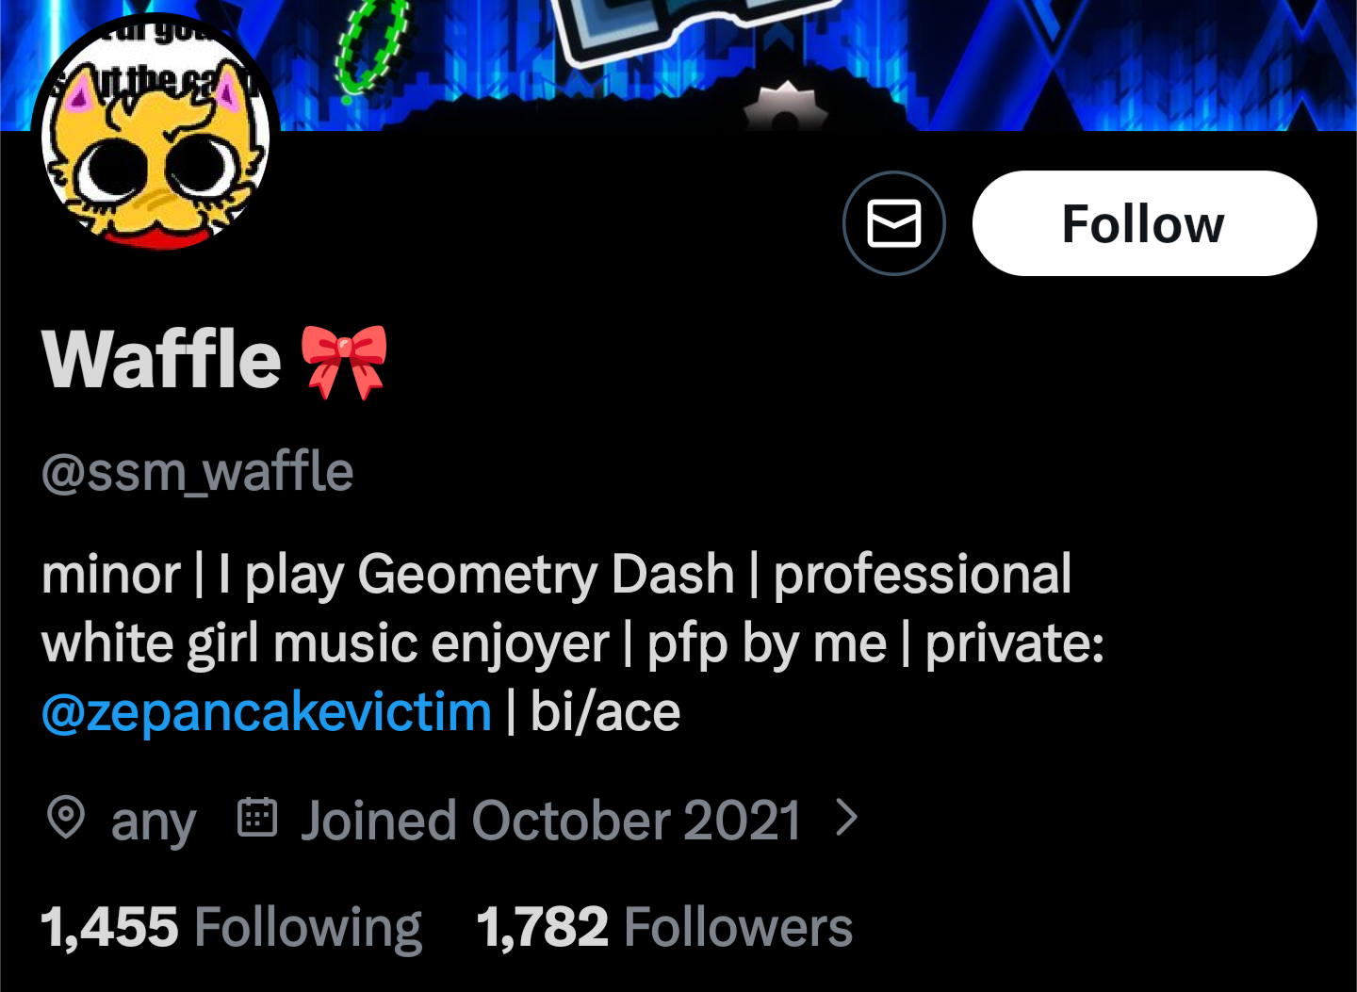This screenshot has width=1357, height=992.
Task: Click the red ribbon bow emoji
Action: tap(344, 361)
